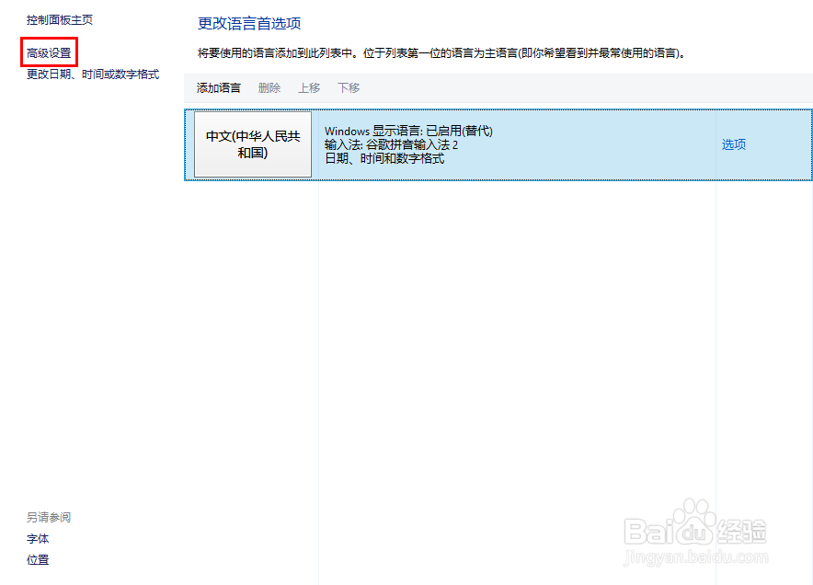Open the 位置 settings link
The height and width of the screenshot is (585, 813).
(38, 559)
